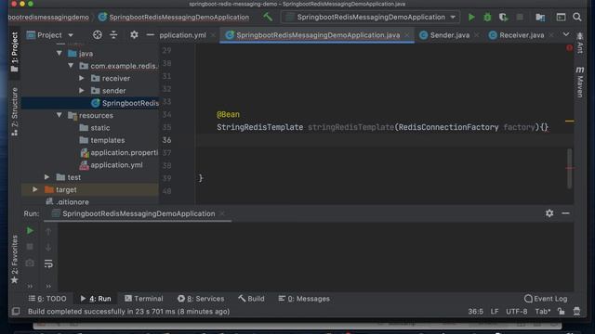
Task: Click the UTF-8 encoding in status bar
Action: pos(517,312)
